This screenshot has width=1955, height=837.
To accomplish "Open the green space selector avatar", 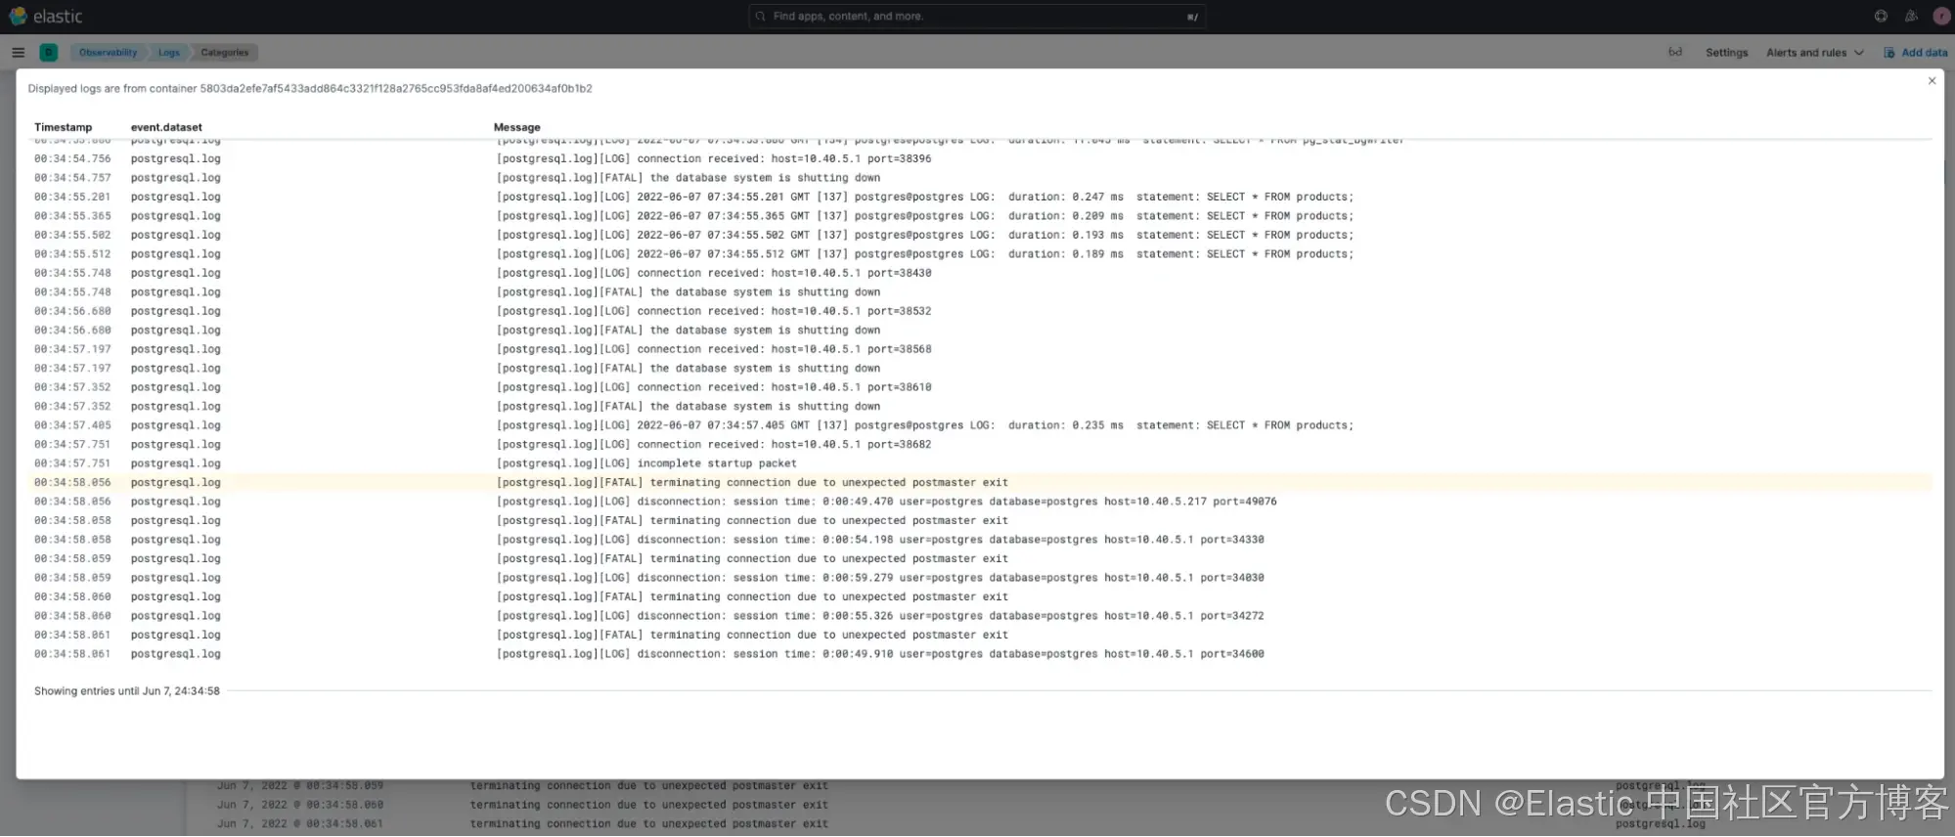I will click(x=49, y=53).
